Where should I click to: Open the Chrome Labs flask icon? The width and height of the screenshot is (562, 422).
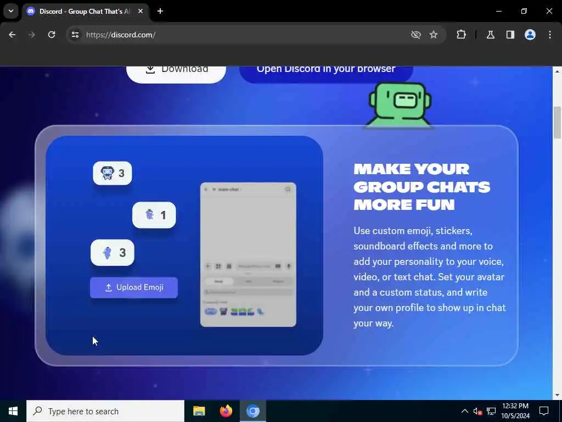[x=491, y=35]
